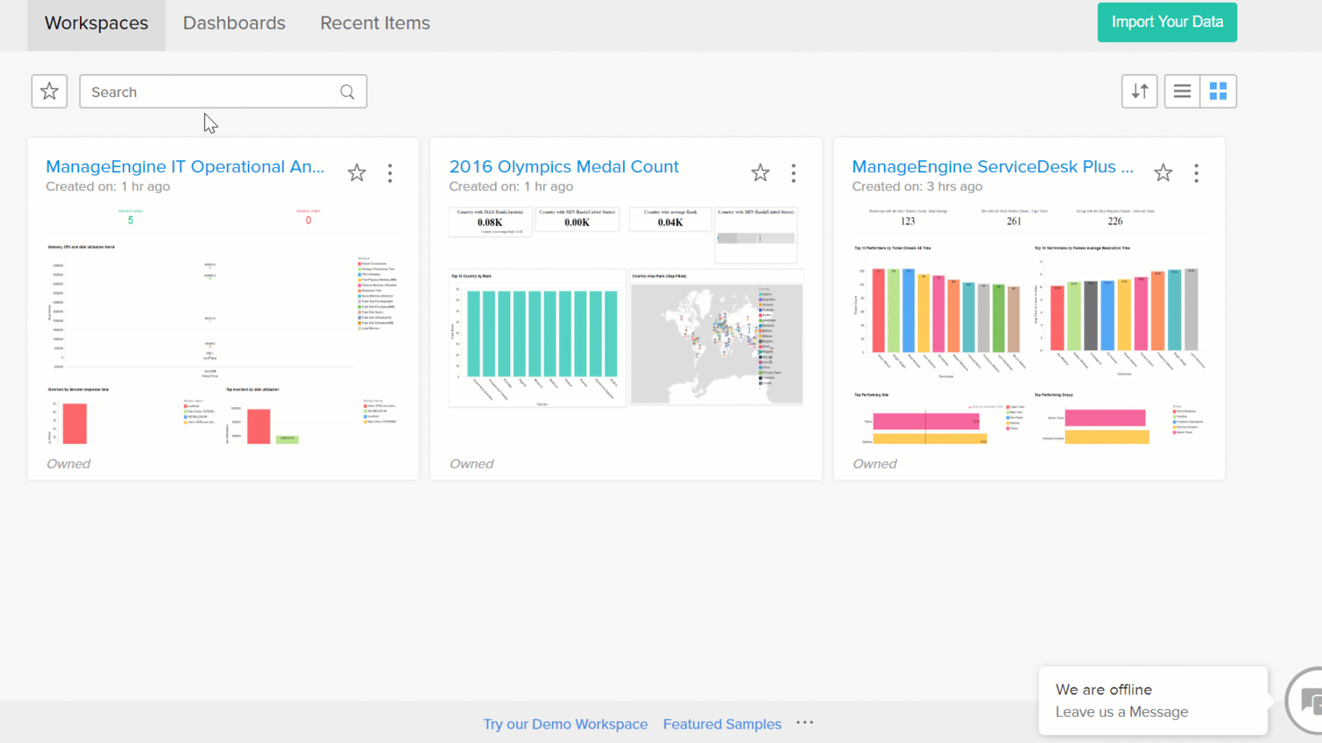This screenshot has width=1322, height=743.
Task: Click the IT Operational Analytics dashboard thumbnail
Action: coord(222,326)
